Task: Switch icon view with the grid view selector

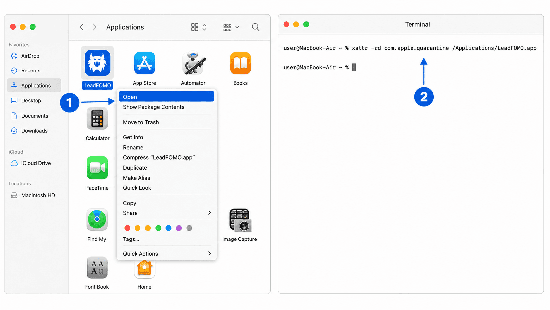Action: [x=199, y=27]
